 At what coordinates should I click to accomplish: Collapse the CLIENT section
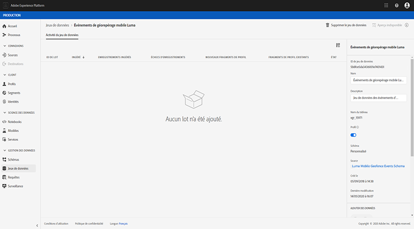coord(4,75)
